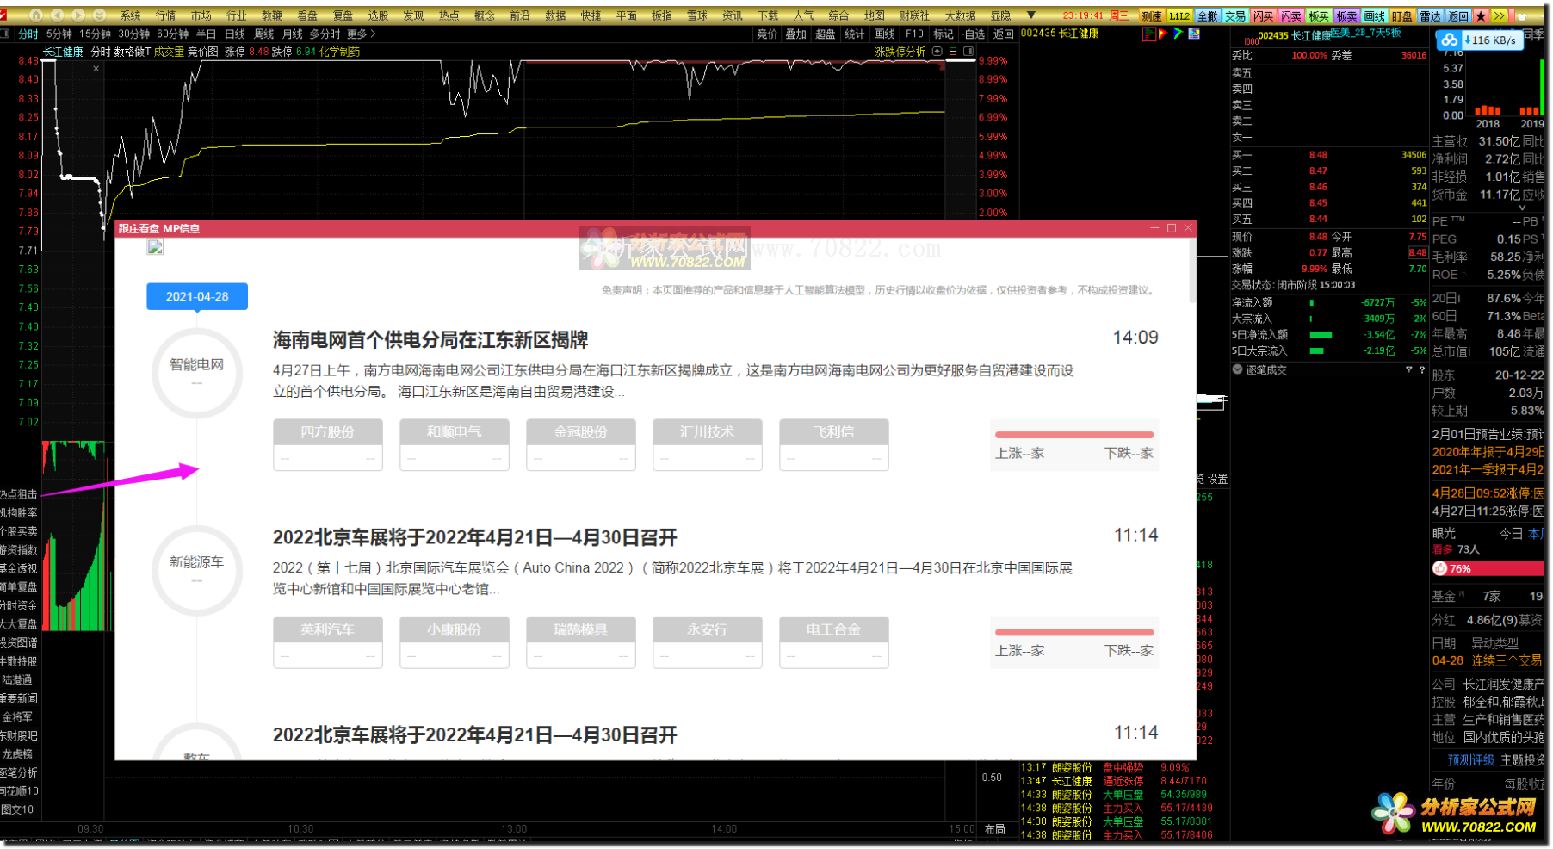Open the 行情 menu
Viewport: 1553px width, 849px height.
166,15
